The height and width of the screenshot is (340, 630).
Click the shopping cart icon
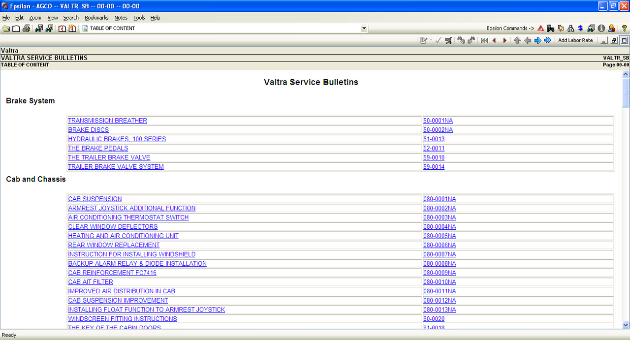coord(448,40)
